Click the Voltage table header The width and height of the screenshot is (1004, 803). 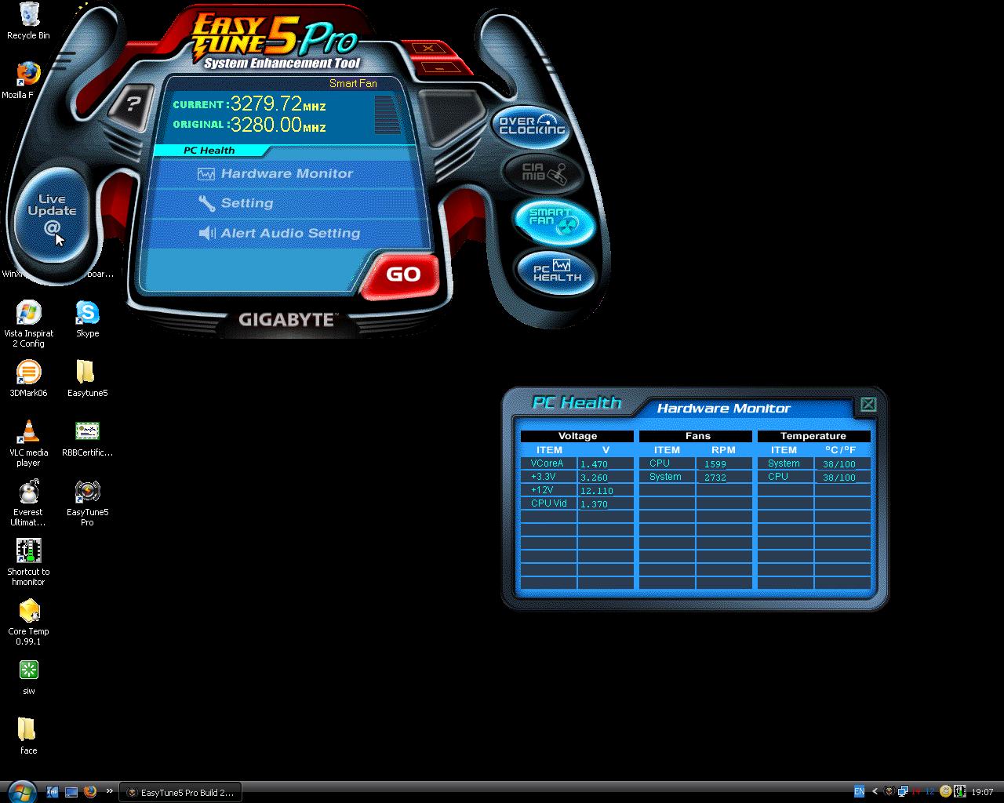pos(577,436)
